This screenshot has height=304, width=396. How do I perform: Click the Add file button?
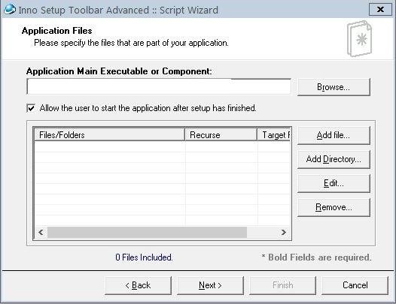[x=334, y=136]
